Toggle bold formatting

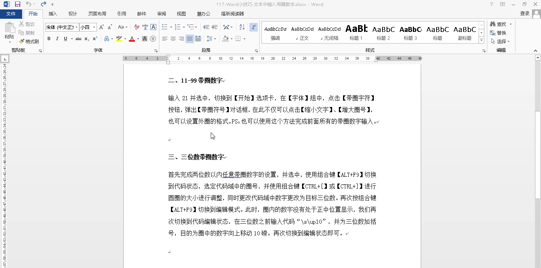(48, 39)
